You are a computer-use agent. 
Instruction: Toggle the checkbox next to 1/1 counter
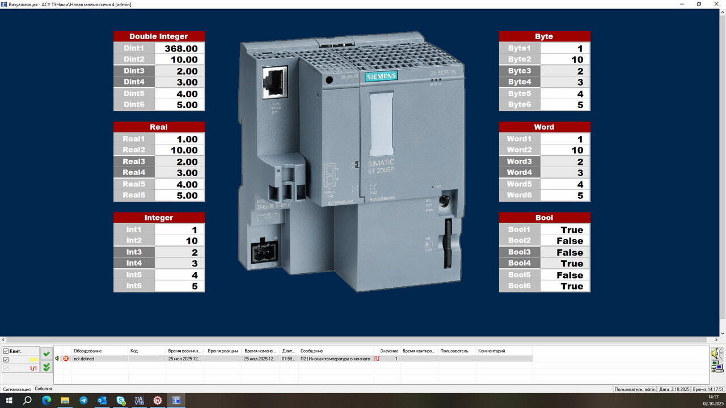[x=6, y=368]
